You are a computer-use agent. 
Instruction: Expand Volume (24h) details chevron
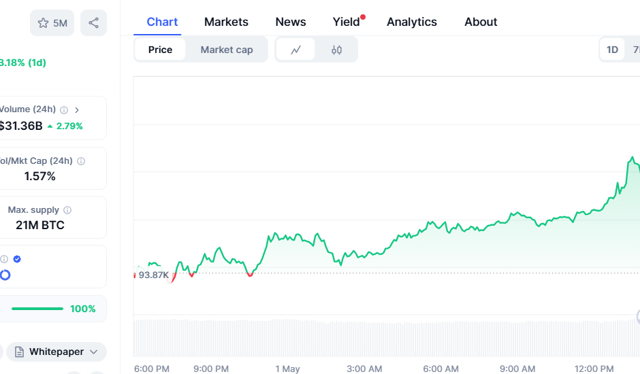pyautogui.click(x=77, y=109)
